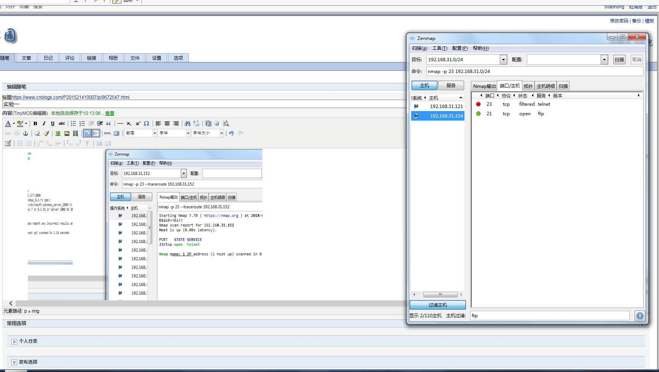659x372 pixels.
Task: Select the text color tool
Action: tap(8, 123)
